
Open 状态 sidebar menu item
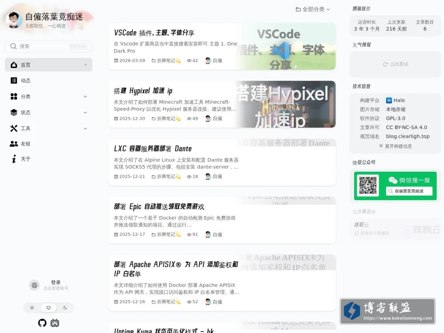click(x=48, y=112)
